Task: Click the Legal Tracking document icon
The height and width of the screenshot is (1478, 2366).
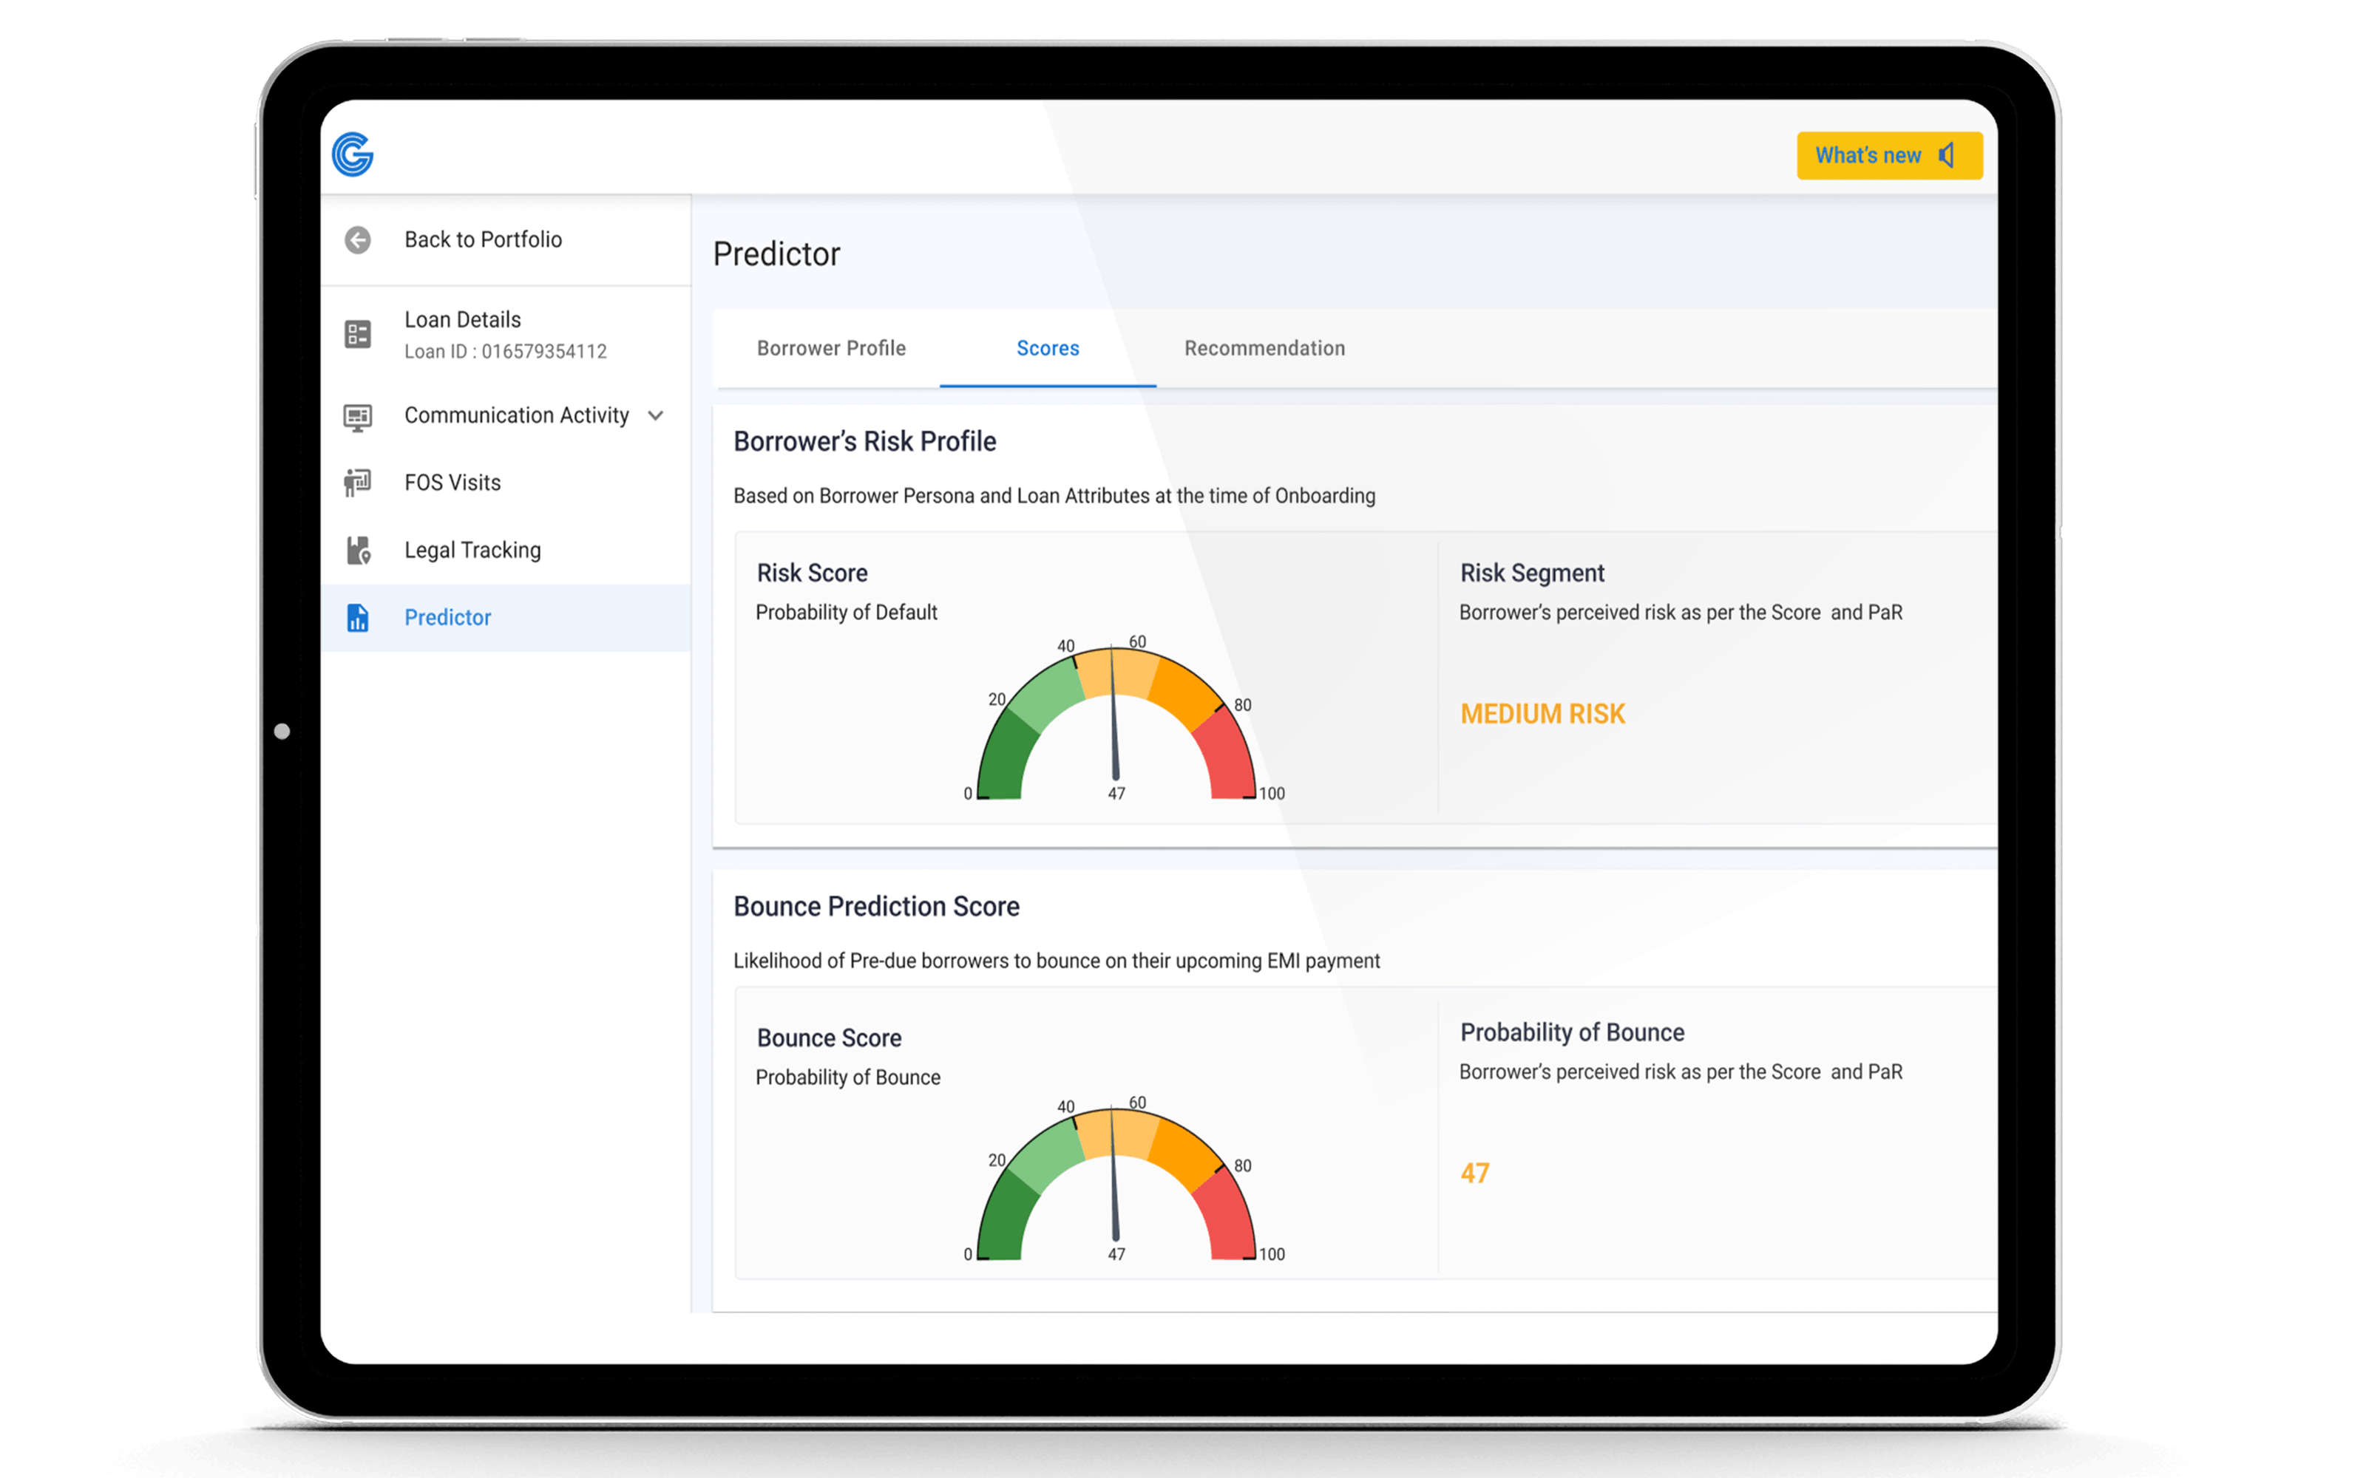Action: [x=358, y=551]
